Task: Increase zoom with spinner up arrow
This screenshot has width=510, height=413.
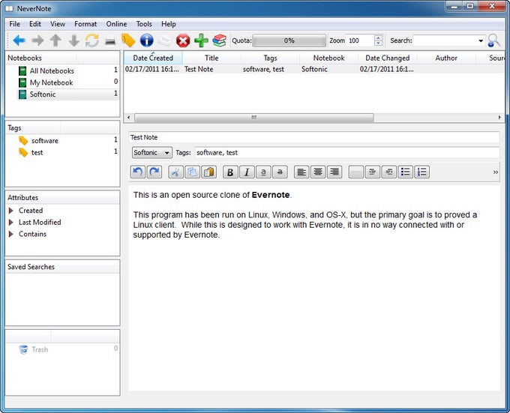Action: pos(378,37)
